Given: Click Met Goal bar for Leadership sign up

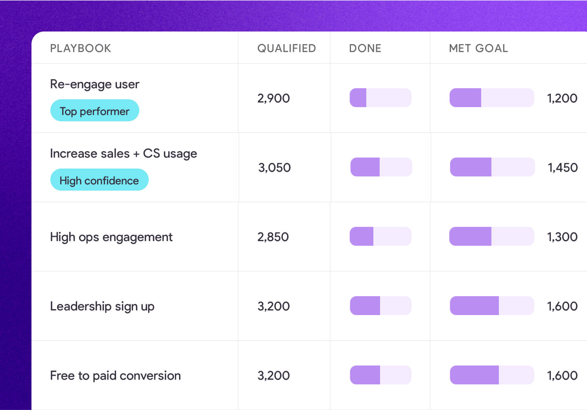Looking at the screenshot, I should (492, 306).
